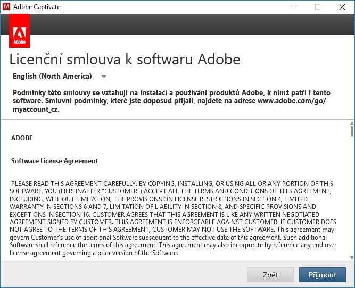Click the www.adobe.com/go/myaccount_cz address text
355x288 pixels.
click(291, 101)
